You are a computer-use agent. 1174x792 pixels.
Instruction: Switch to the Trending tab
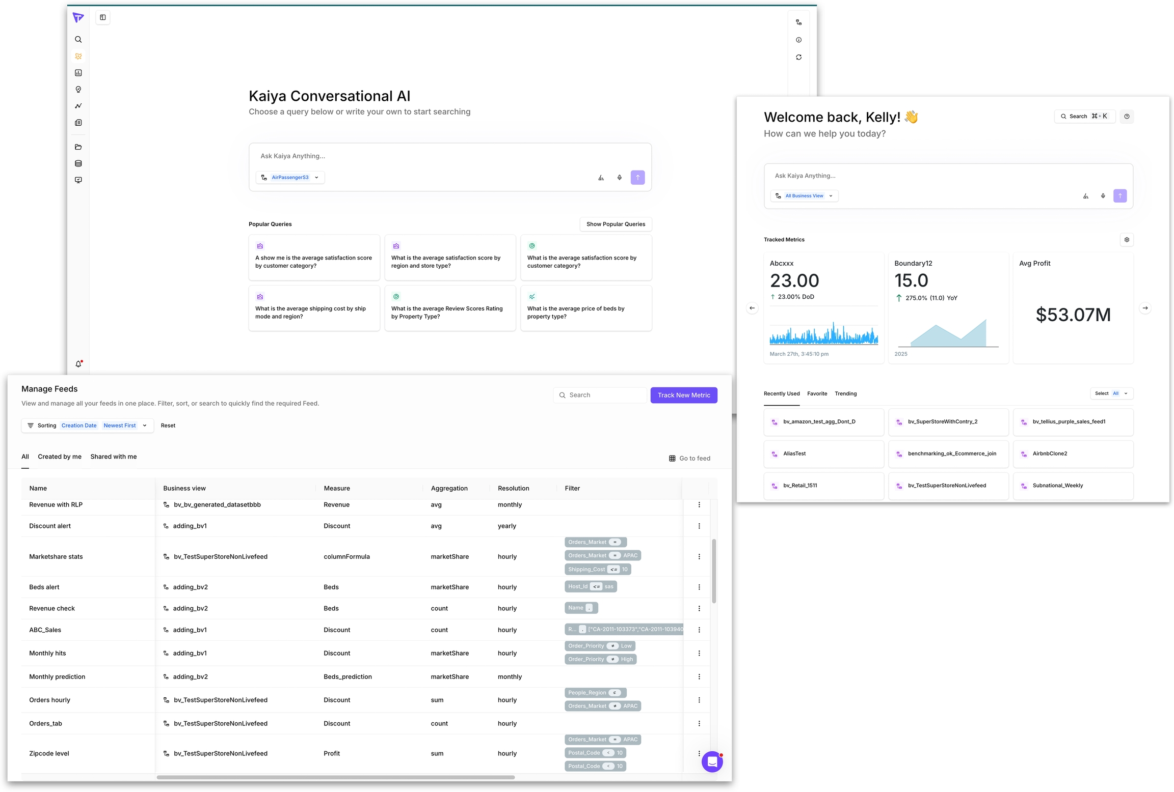pos(845,393)
